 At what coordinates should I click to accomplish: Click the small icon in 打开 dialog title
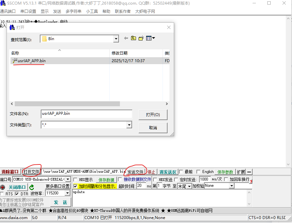tap(12, 27)
